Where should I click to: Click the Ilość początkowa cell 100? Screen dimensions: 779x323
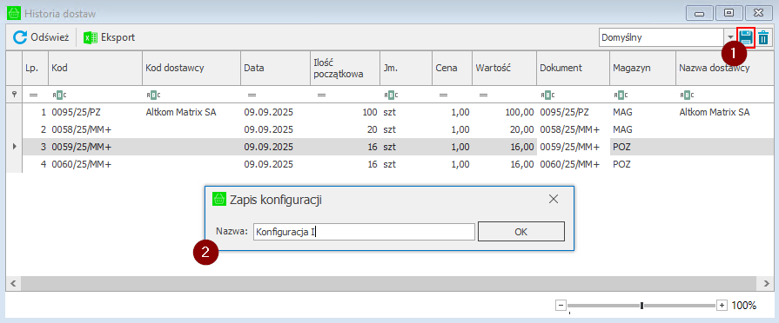[x=345, y=113]
